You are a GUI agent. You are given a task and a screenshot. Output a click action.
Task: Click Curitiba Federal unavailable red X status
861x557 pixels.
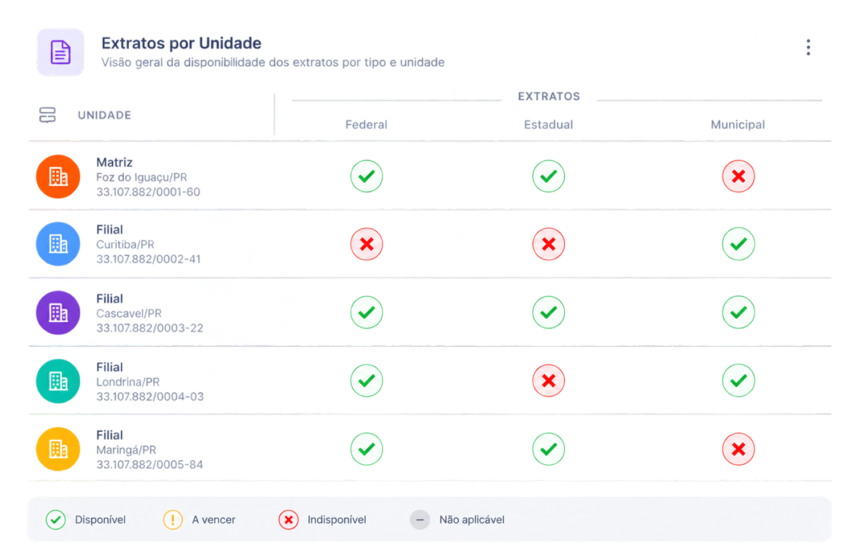[366, 244]
